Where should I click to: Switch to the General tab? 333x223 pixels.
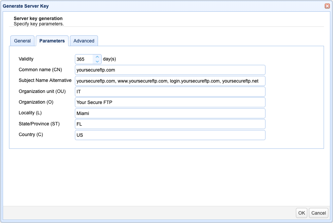(x=22, y=41)
